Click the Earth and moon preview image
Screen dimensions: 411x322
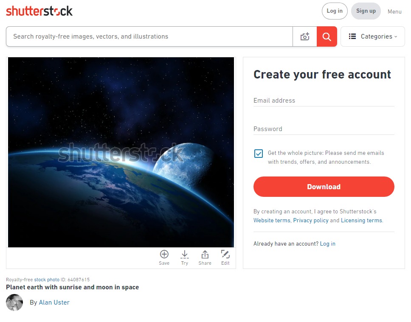[x=121, y=152]
